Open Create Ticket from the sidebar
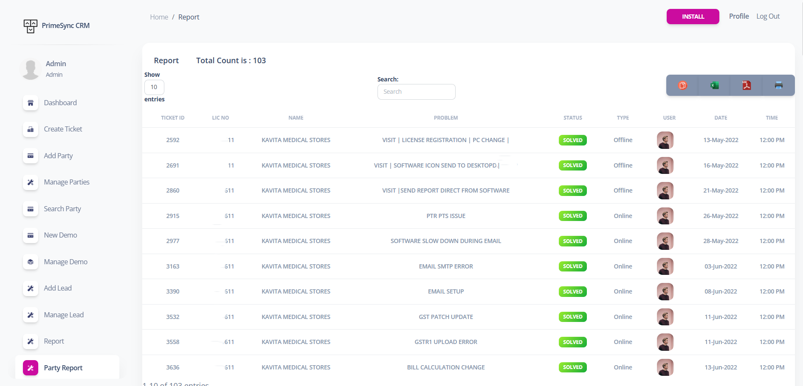 [63, 129]
